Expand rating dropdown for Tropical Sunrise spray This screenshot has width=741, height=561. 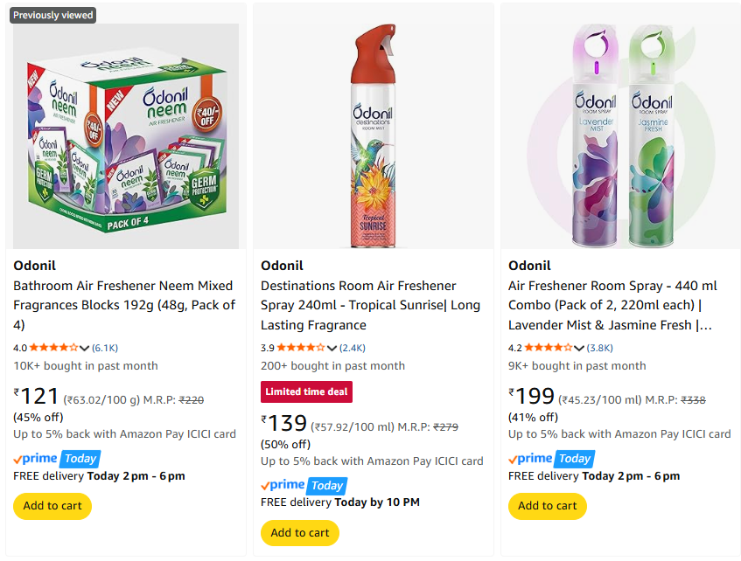[332, 348]
